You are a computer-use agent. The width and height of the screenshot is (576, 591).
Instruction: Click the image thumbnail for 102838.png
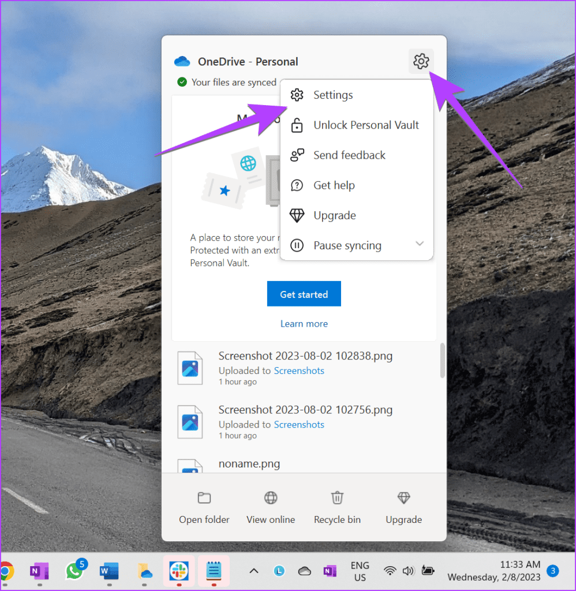[190, 368]
